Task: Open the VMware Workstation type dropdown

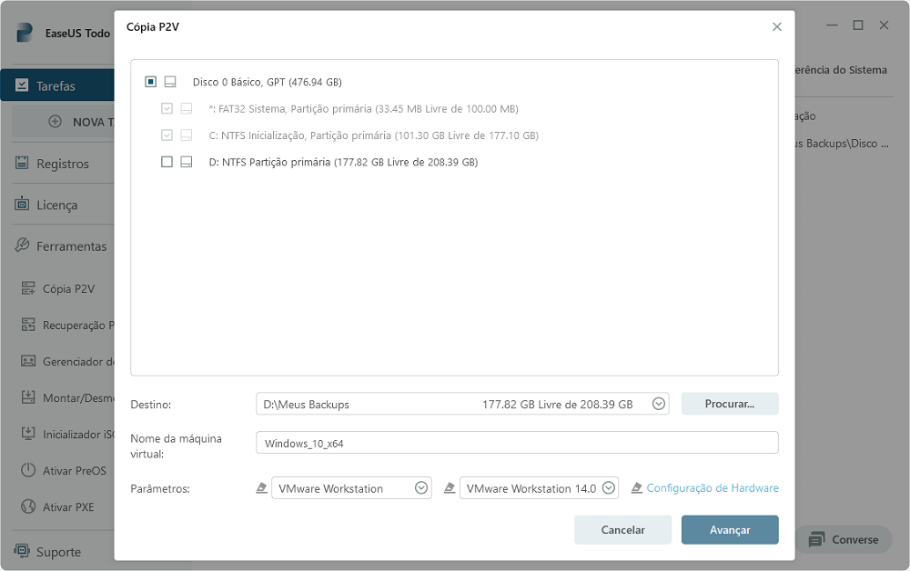Action: coord(421,488)
